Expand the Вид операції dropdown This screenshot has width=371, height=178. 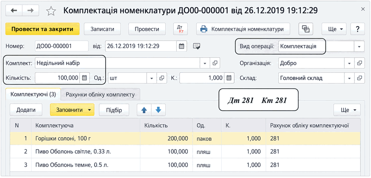tap(359, 46)
